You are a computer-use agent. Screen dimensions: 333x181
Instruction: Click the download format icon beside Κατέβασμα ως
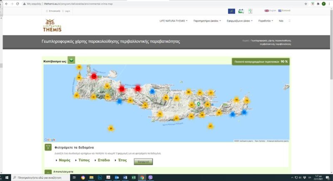pos(71,60)
